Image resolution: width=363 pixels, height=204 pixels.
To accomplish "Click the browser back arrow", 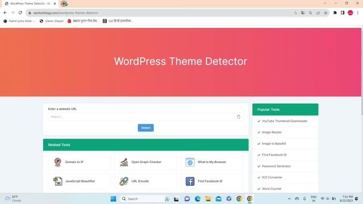I will click(x=5, y=12).
